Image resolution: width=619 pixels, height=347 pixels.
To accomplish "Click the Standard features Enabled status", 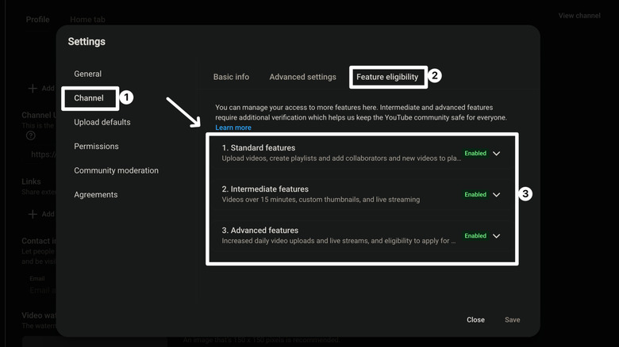I will coord(475,154).
